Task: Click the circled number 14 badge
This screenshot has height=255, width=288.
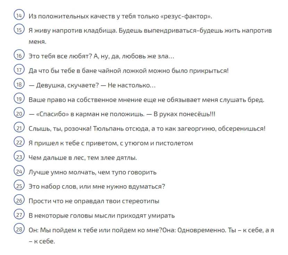Action: [x=19, y=15]
